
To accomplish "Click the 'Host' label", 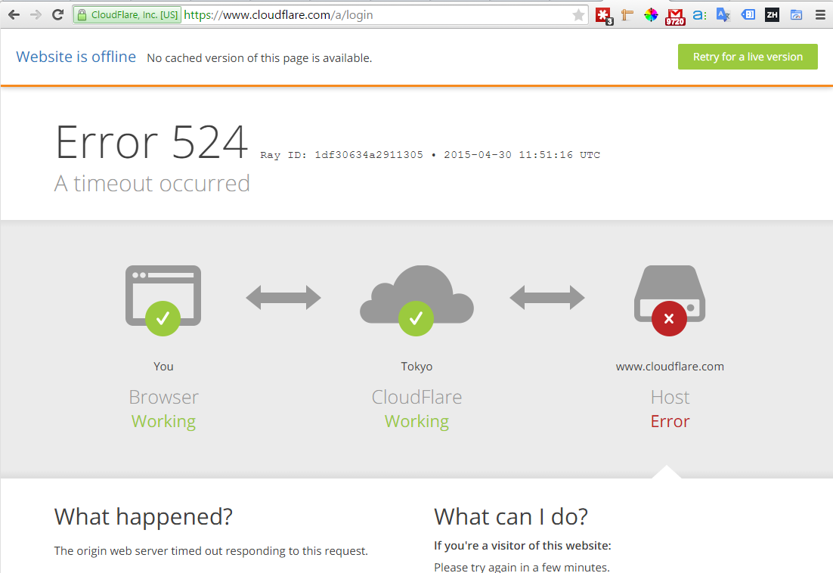I will [670, 397].
